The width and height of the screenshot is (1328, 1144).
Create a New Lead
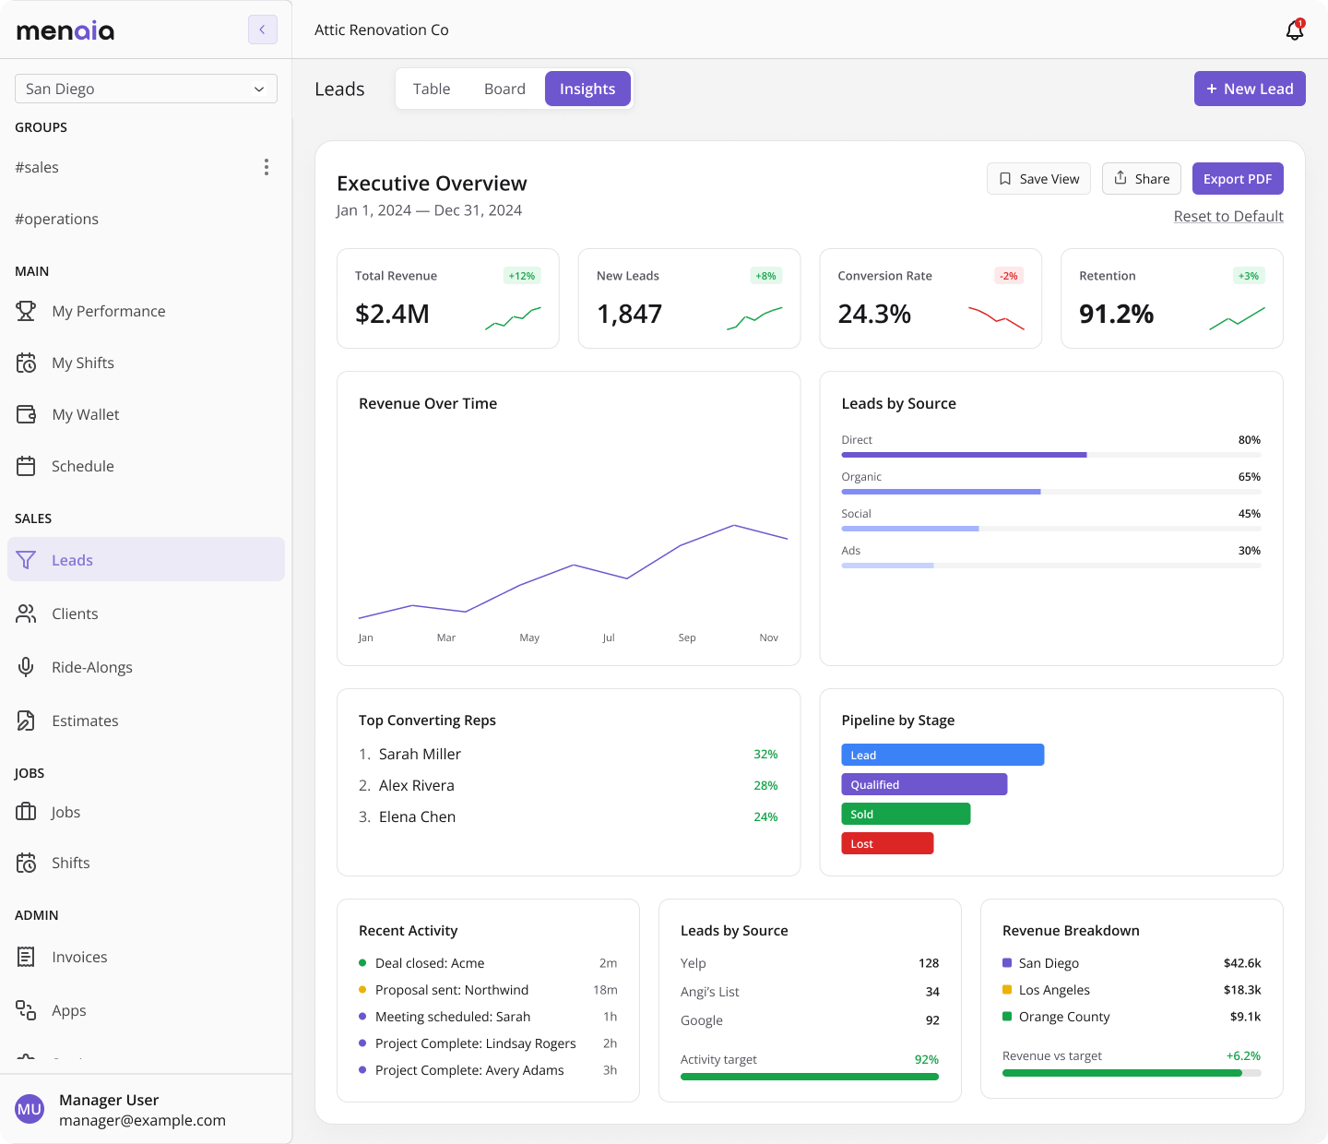[1250, 89]
